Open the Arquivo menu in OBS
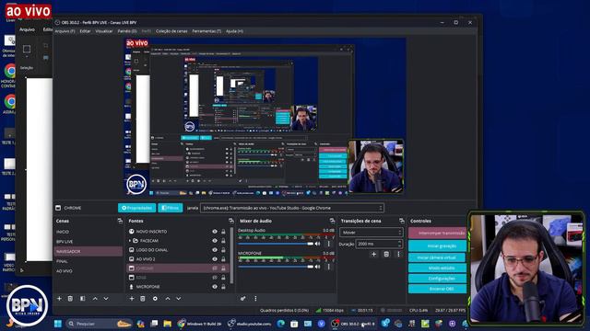 tap(65, 31)
